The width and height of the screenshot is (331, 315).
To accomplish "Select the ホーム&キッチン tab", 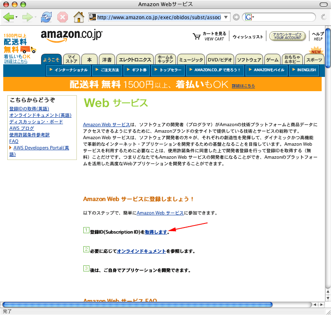I will [x=165, y=59].
